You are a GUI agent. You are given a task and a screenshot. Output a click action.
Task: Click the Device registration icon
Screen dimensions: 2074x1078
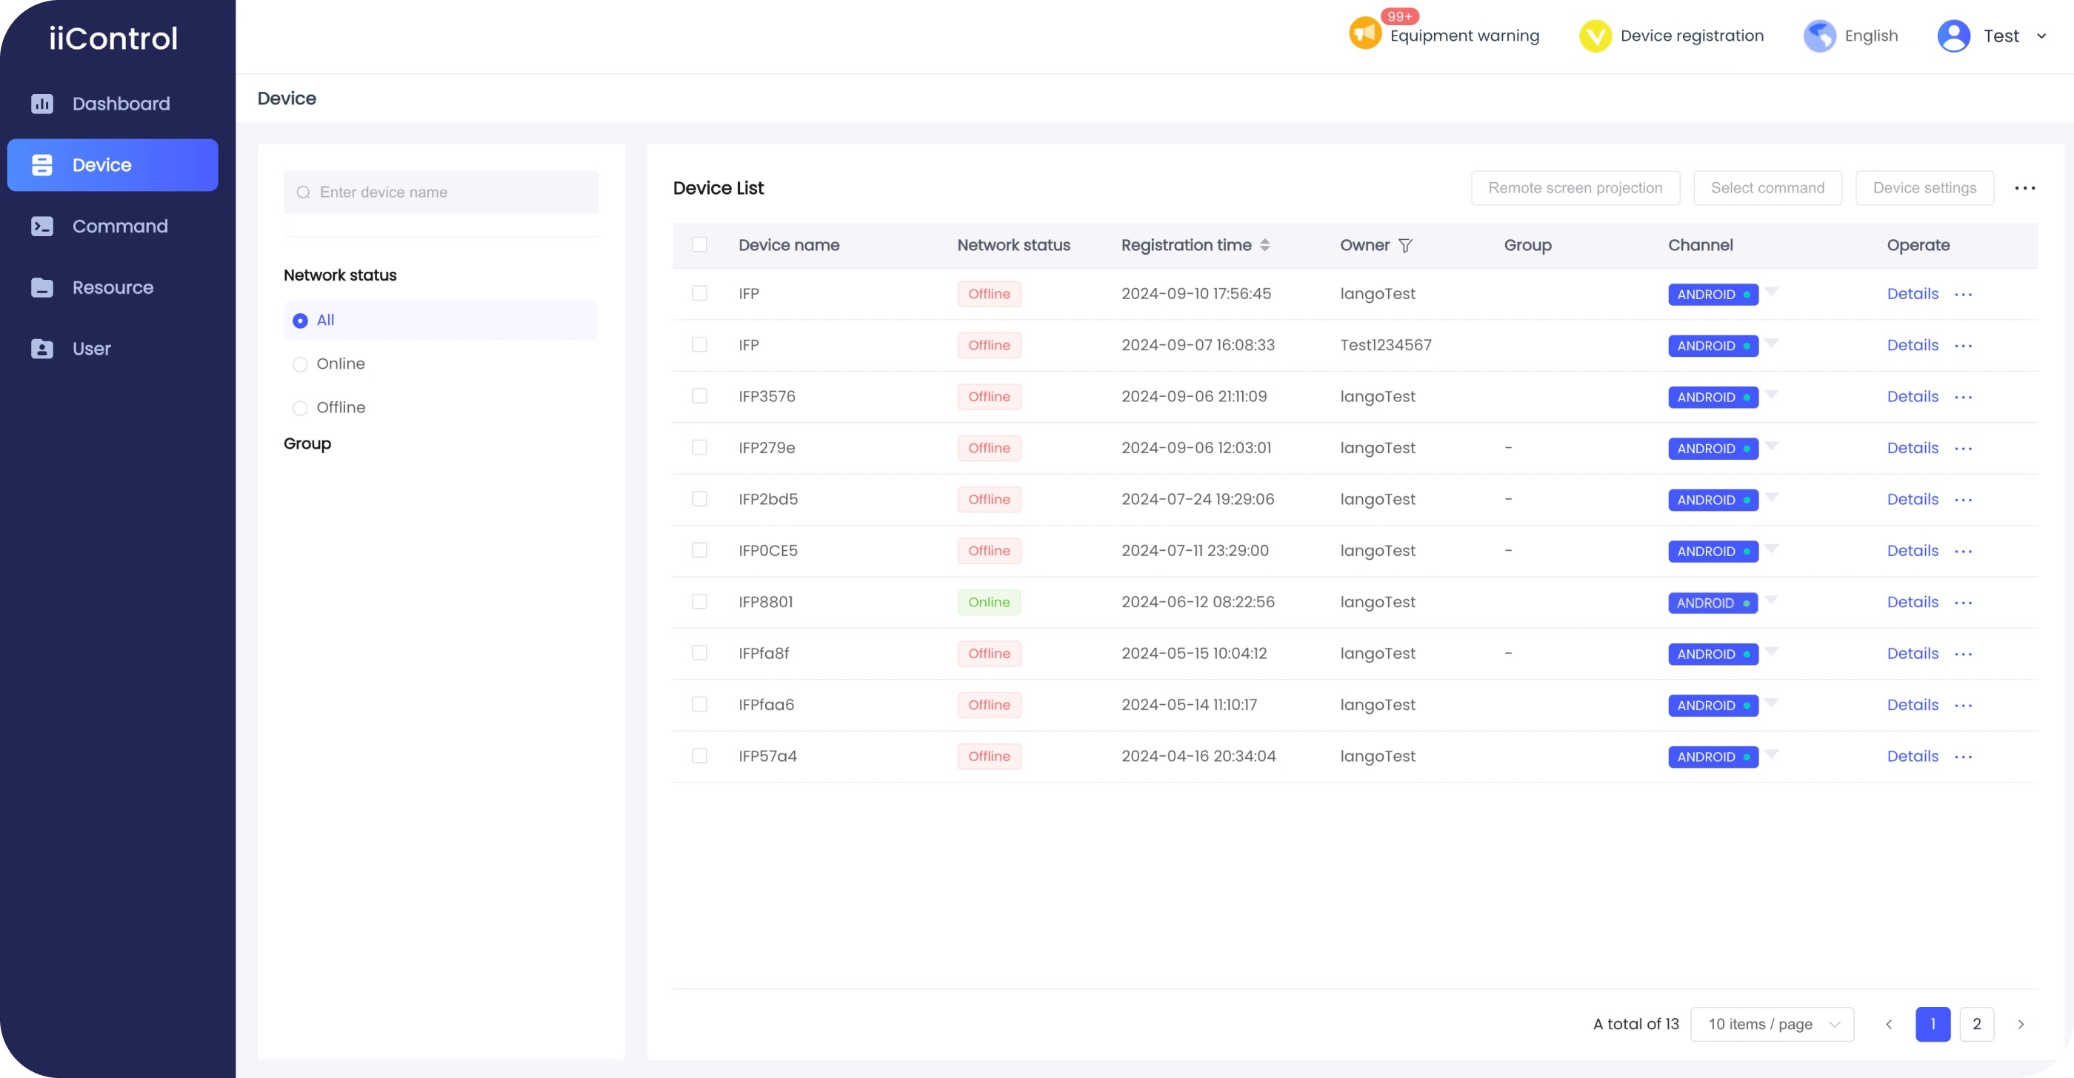coord(1595,36)
